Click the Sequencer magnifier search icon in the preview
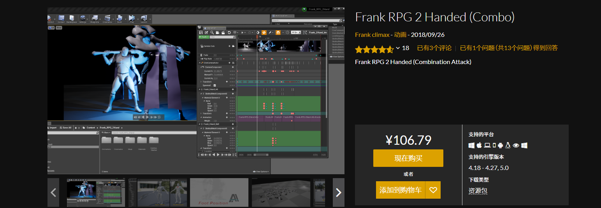The image size is (601, 208). coord(212,33)
